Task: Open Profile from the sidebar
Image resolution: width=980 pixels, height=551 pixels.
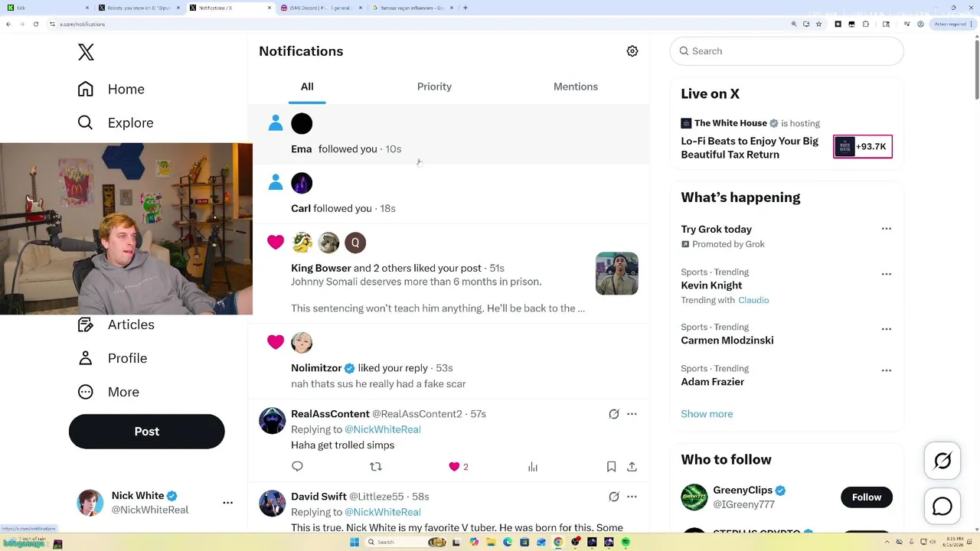Action: (x=113, y=358)
